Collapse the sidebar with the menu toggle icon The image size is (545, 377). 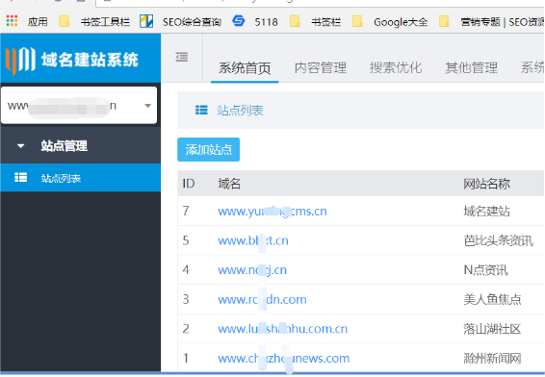point(182,57)
